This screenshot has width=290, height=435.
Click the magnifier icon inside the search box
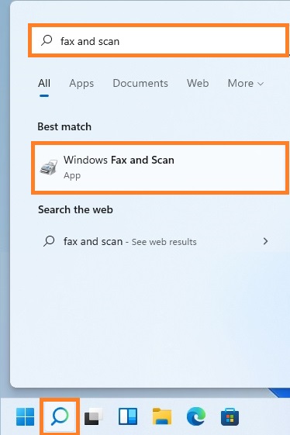pos(47,40)
